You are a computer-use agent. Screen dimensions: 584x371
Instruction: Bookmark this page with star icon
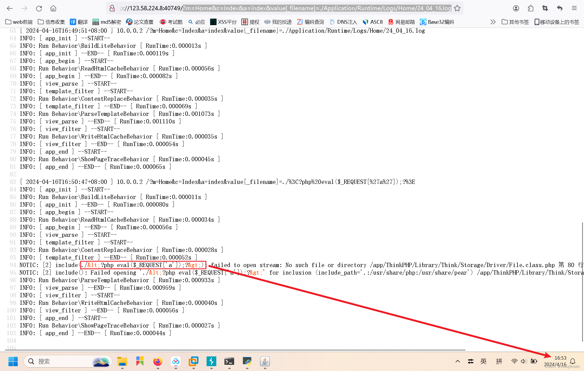click(457, 8)
